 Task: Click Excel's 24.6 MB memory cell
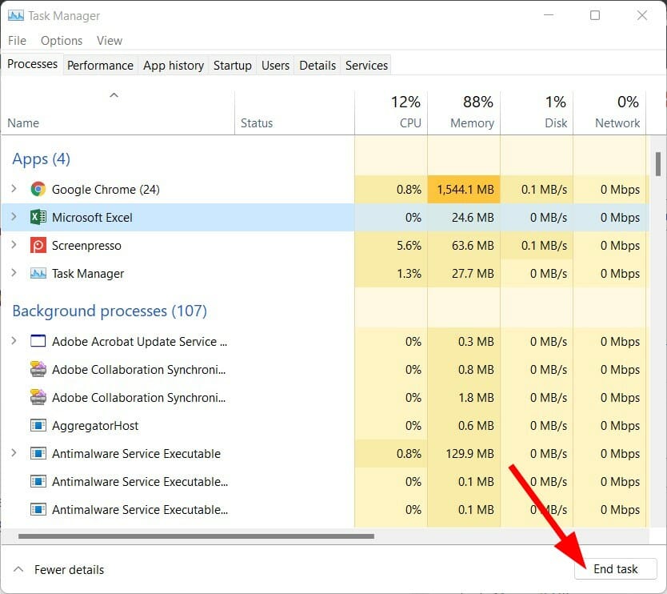(x=464, y=217)
